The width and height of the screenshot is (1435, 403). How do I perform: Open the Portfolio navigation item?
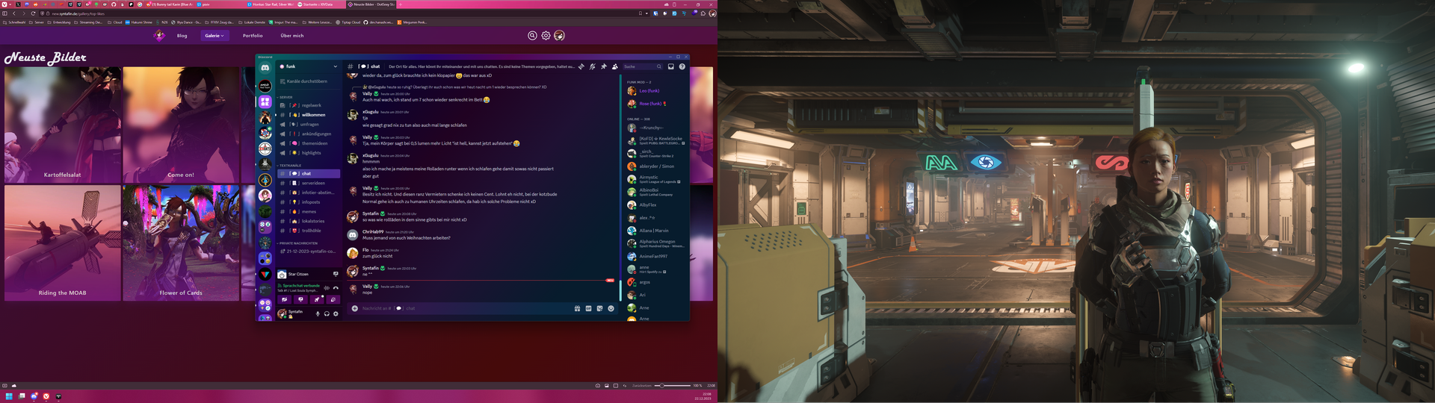tap(253, 36)
